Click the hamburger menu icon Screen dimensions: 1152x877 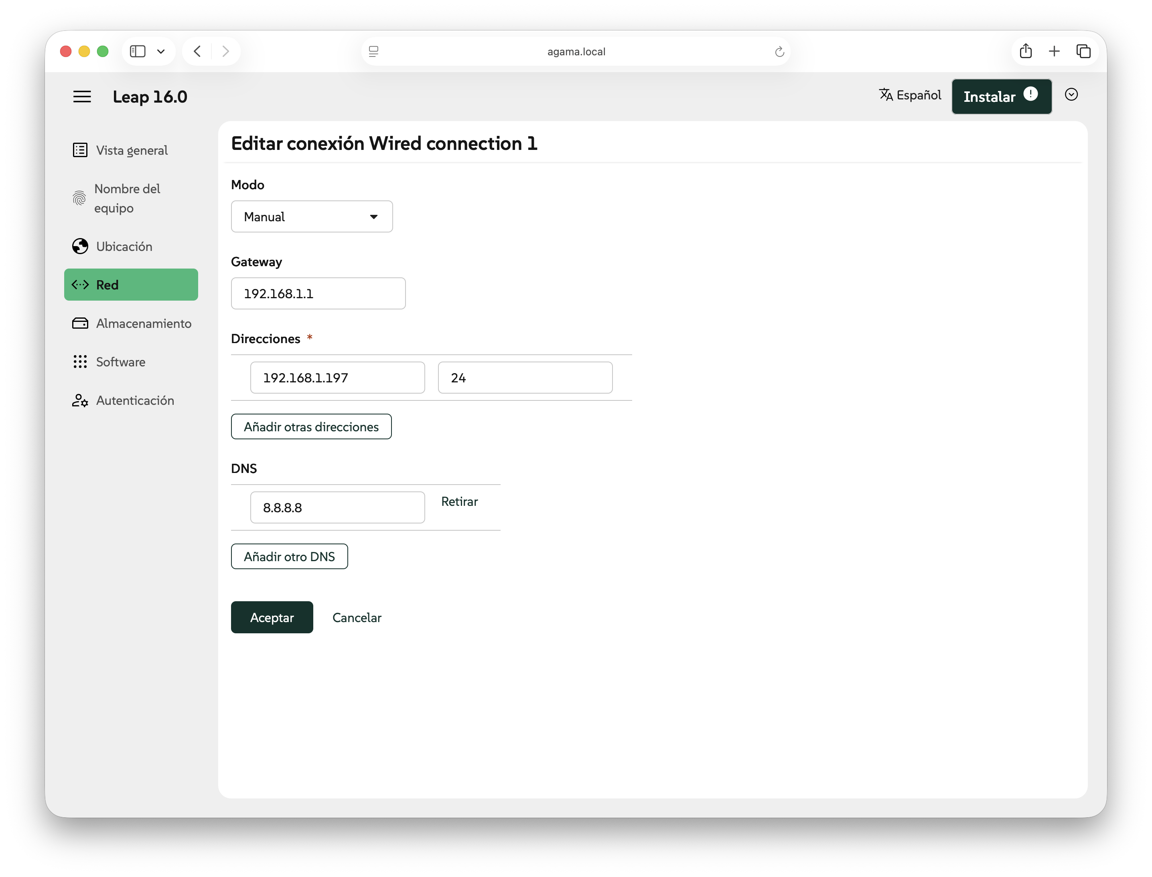tap(82, 97)
